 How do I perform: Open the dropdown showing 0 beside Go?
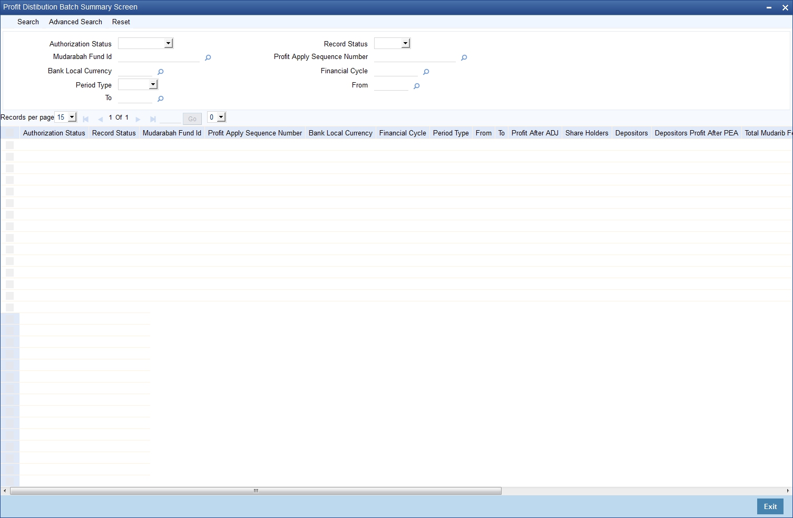[x=217, y=117]
